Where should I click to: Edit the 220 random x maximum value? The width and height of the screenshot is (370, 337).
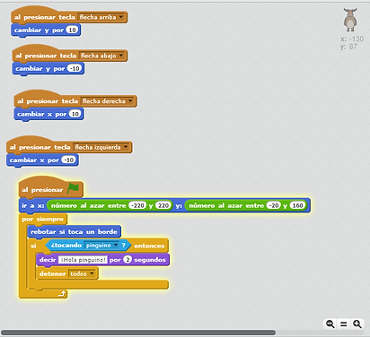click(x=163, y=205)
